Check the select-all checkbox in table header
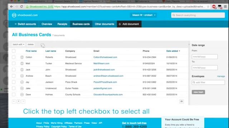This screenshot has width=229, height=128. (14, 51)
